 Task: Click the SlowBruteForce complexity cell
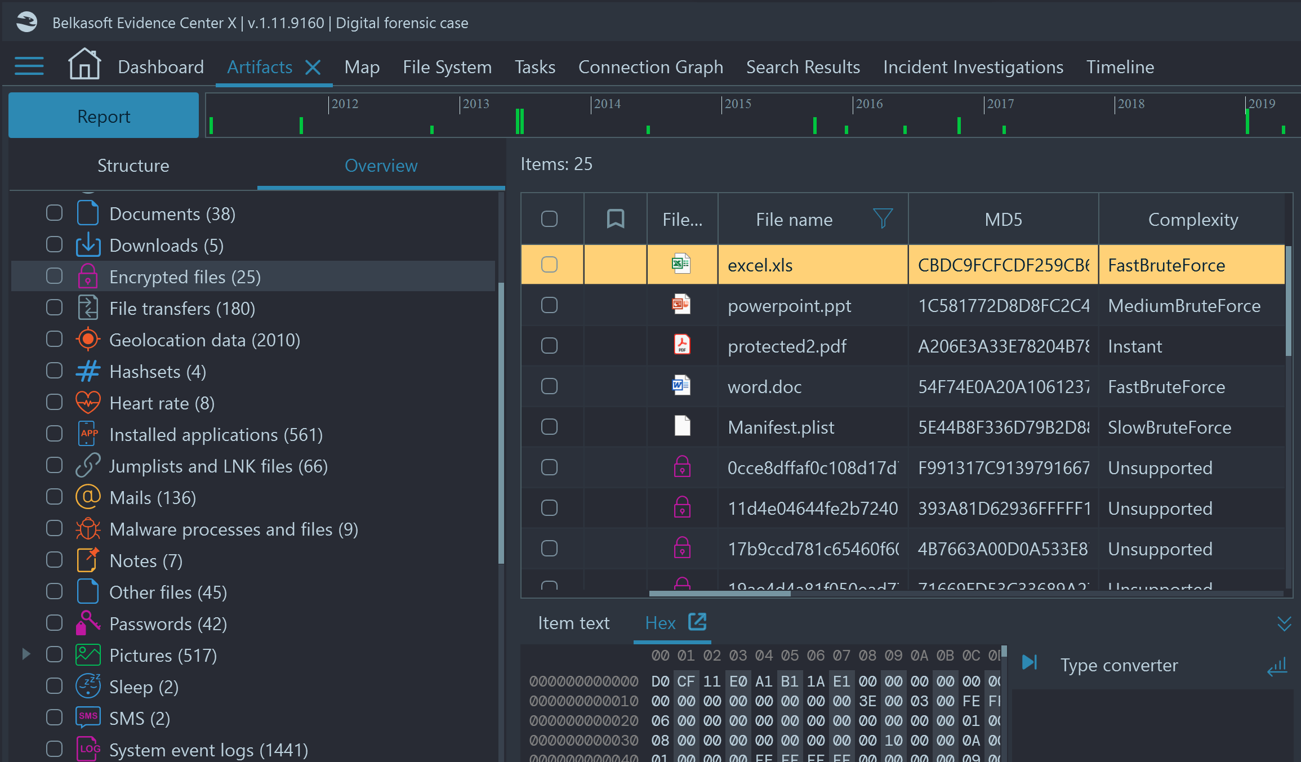(1192, 427)
